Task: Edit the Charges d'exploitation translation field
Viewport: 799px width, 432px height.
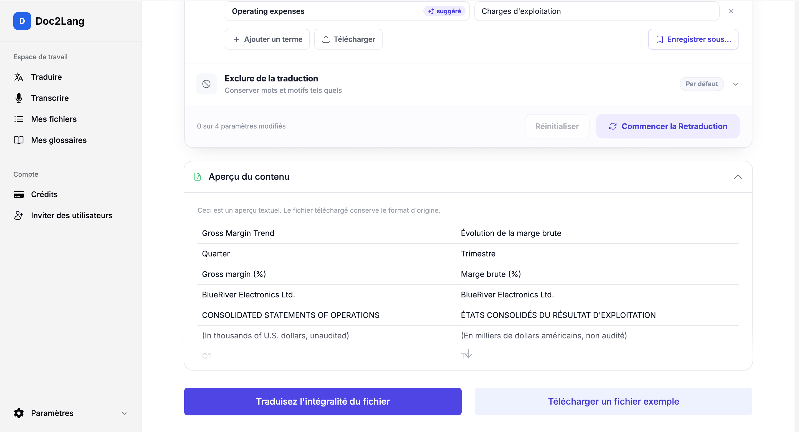Action: (x=597, y=11)
